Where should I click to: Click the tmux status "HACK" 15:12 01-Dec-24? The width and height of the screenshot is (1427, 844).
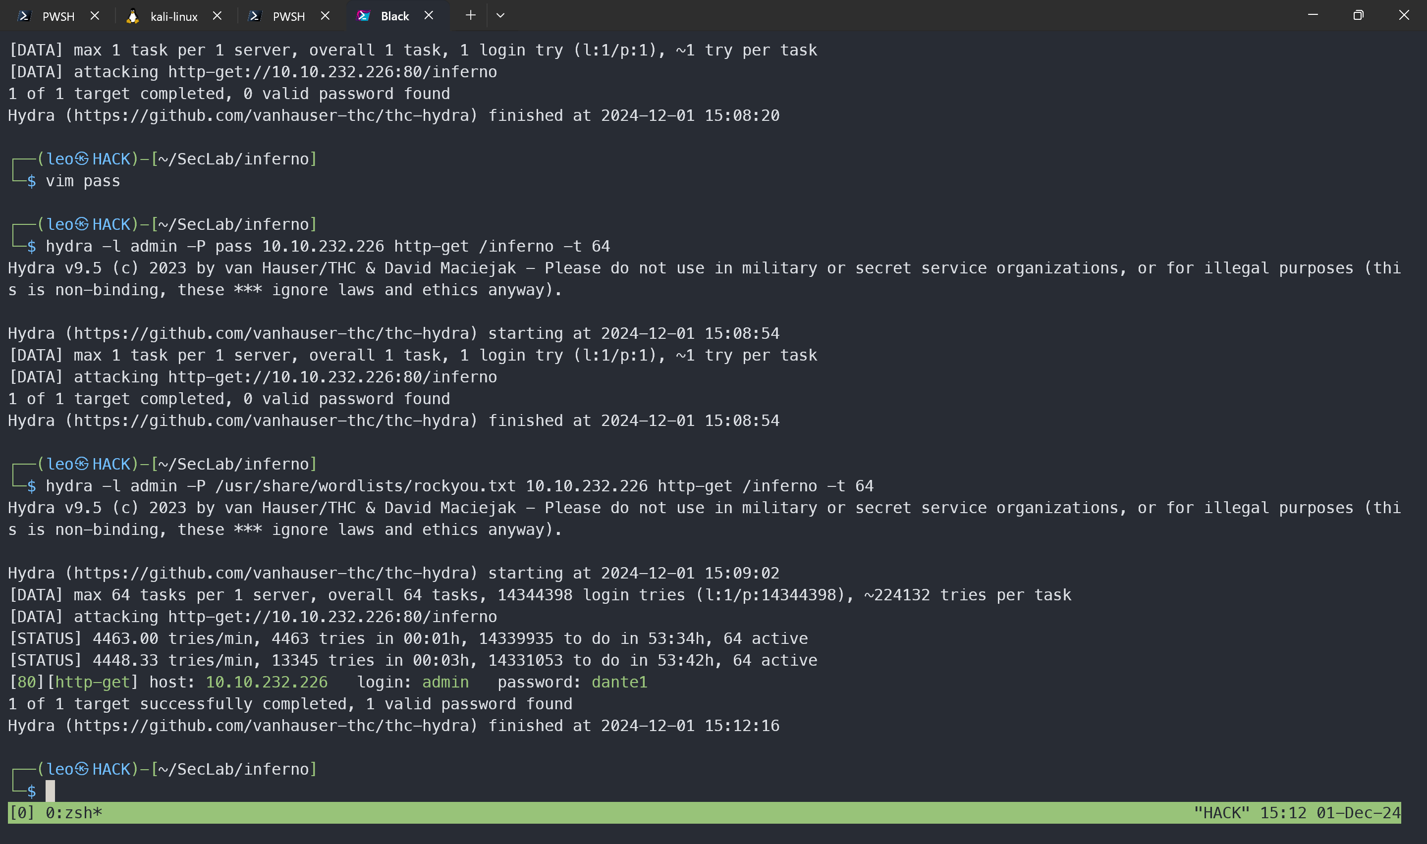1297,813
